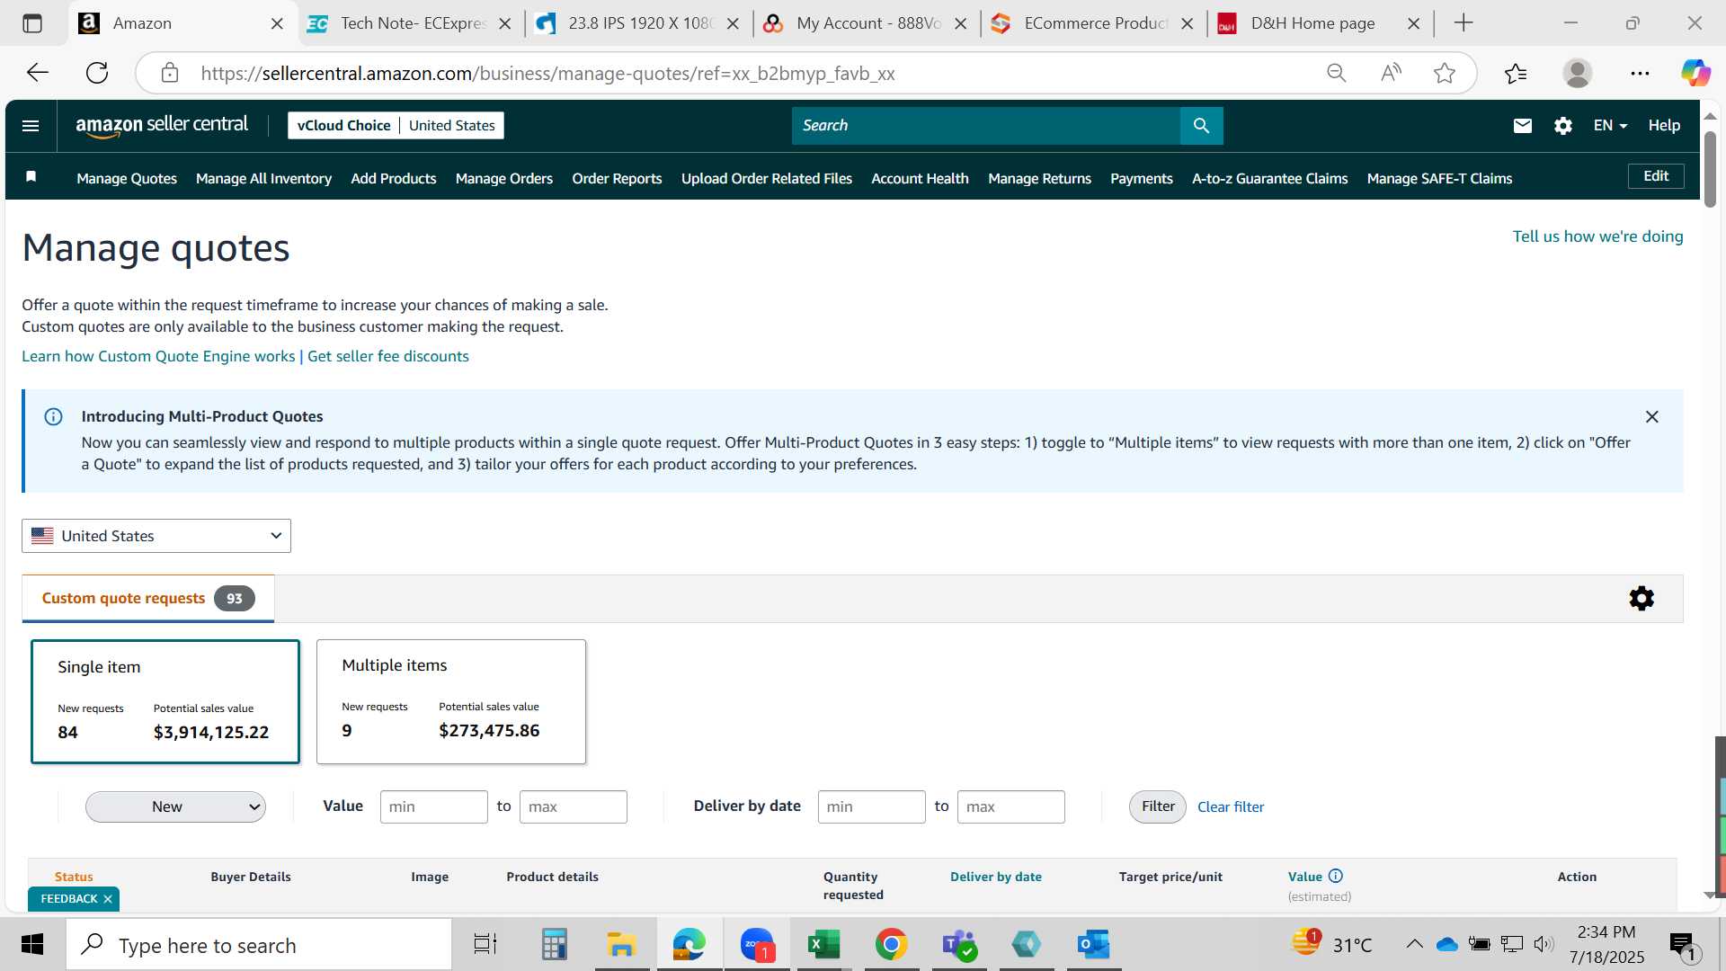The height and width of the screenshot is (971, 1726).
Task: Show hidden system tray icons
Action: (x=1414, y=944)
